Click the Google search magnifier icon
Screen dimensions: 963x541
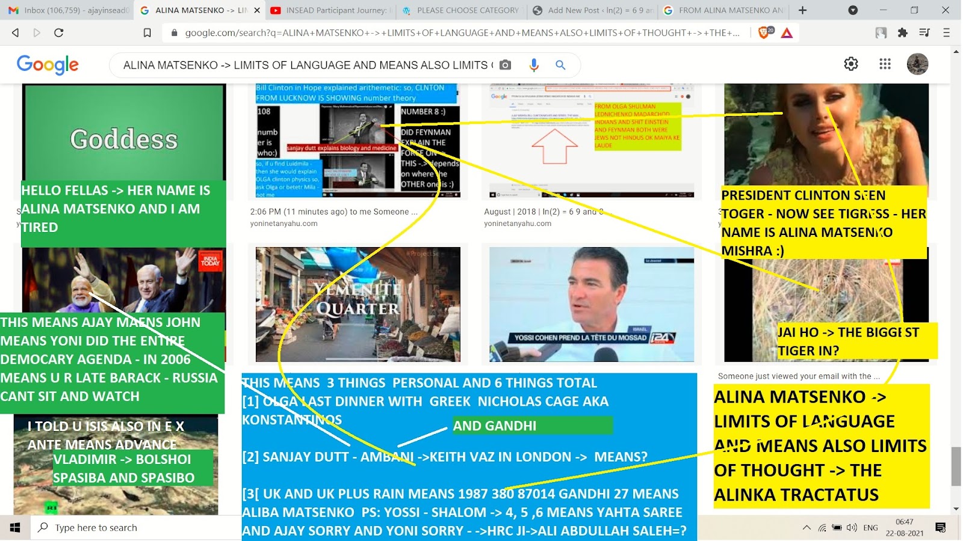(560, 65)
